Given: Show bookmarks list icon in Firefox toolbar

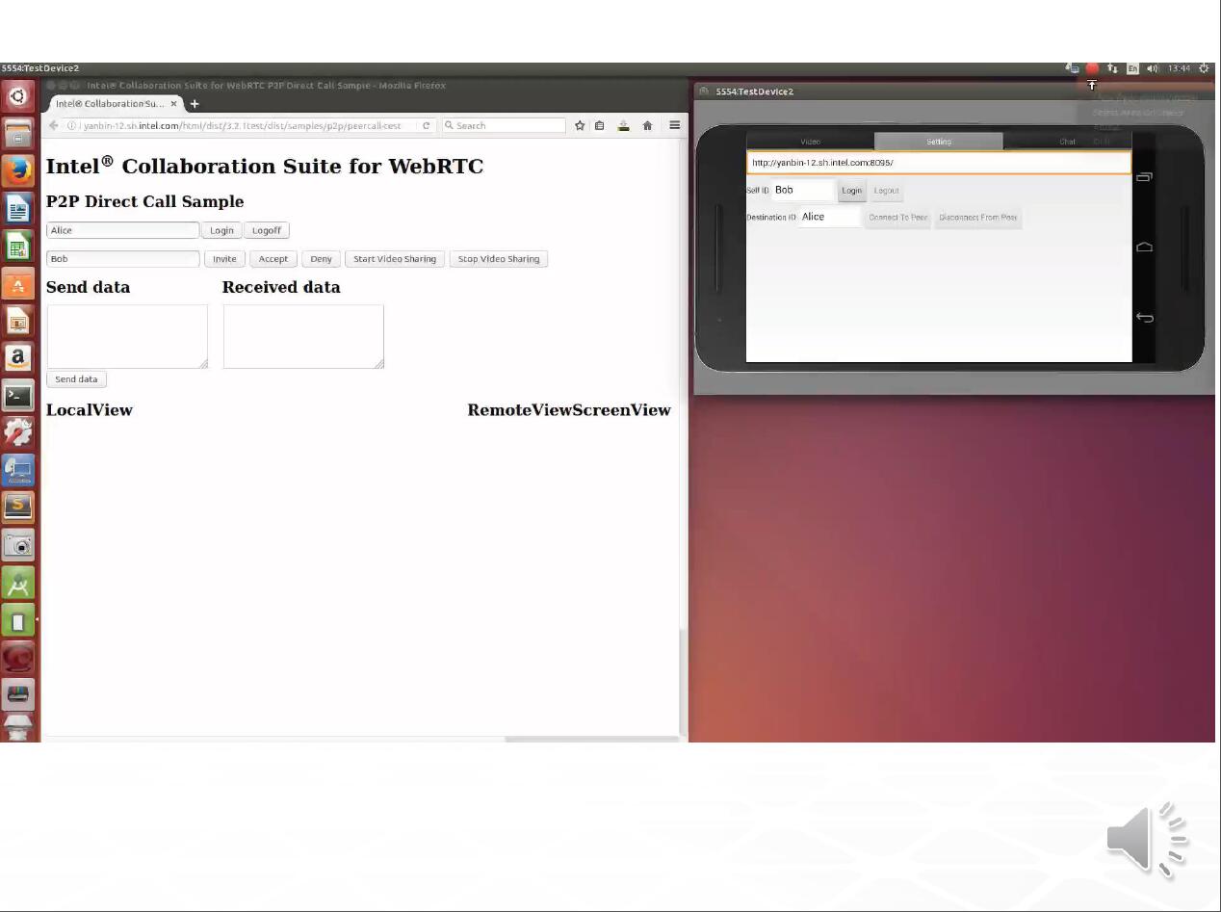Looking at the screenshot, I should pyautogui.click(x=600, y=125).
